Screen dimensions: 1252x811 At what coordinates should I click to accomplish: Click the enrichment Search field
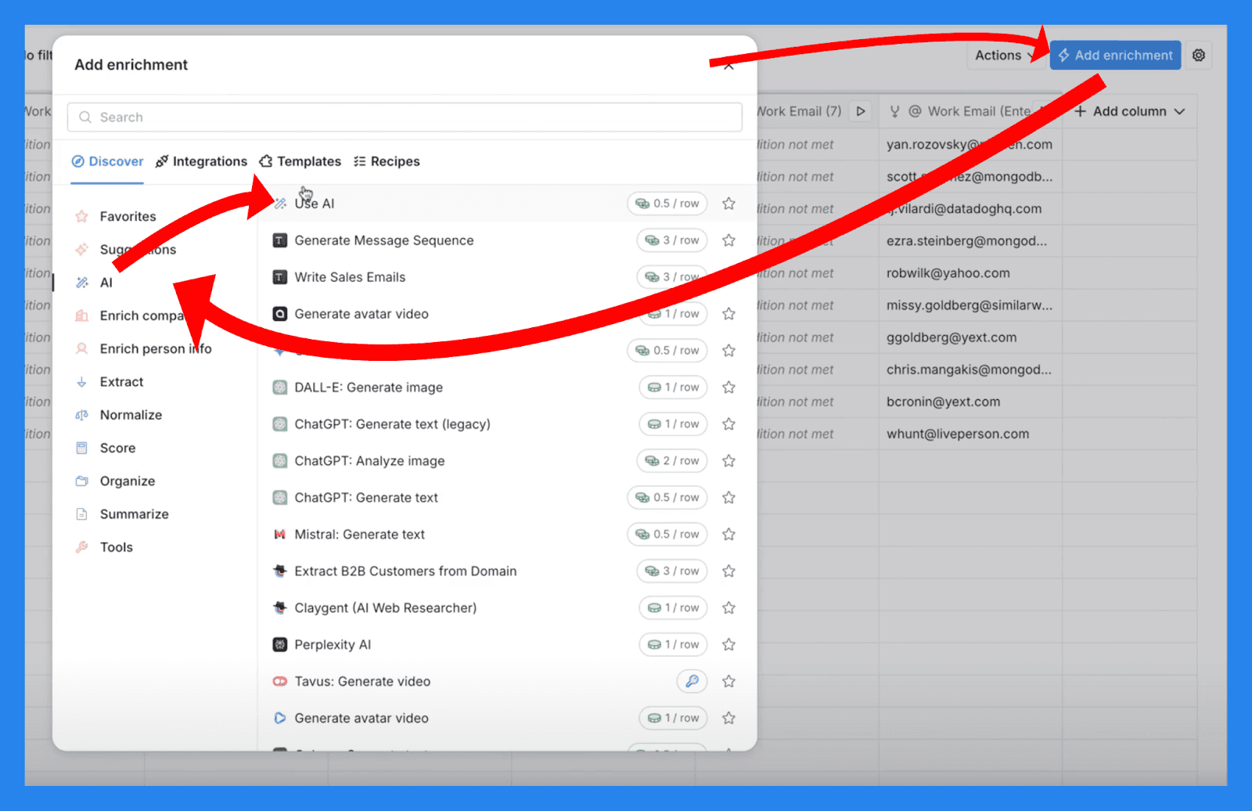click(405, 117)
